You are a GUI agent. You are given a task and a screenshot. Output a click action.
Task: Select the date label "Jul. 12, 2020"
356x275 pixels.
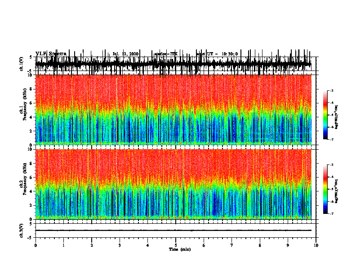(x=125, y=54)
